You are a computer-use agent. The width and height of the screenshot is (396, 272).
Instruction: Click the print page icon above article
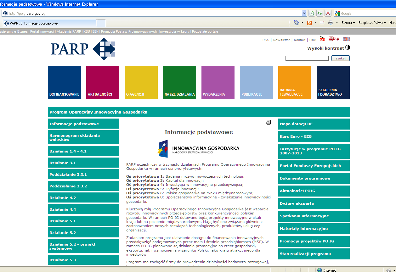[269, 123]
